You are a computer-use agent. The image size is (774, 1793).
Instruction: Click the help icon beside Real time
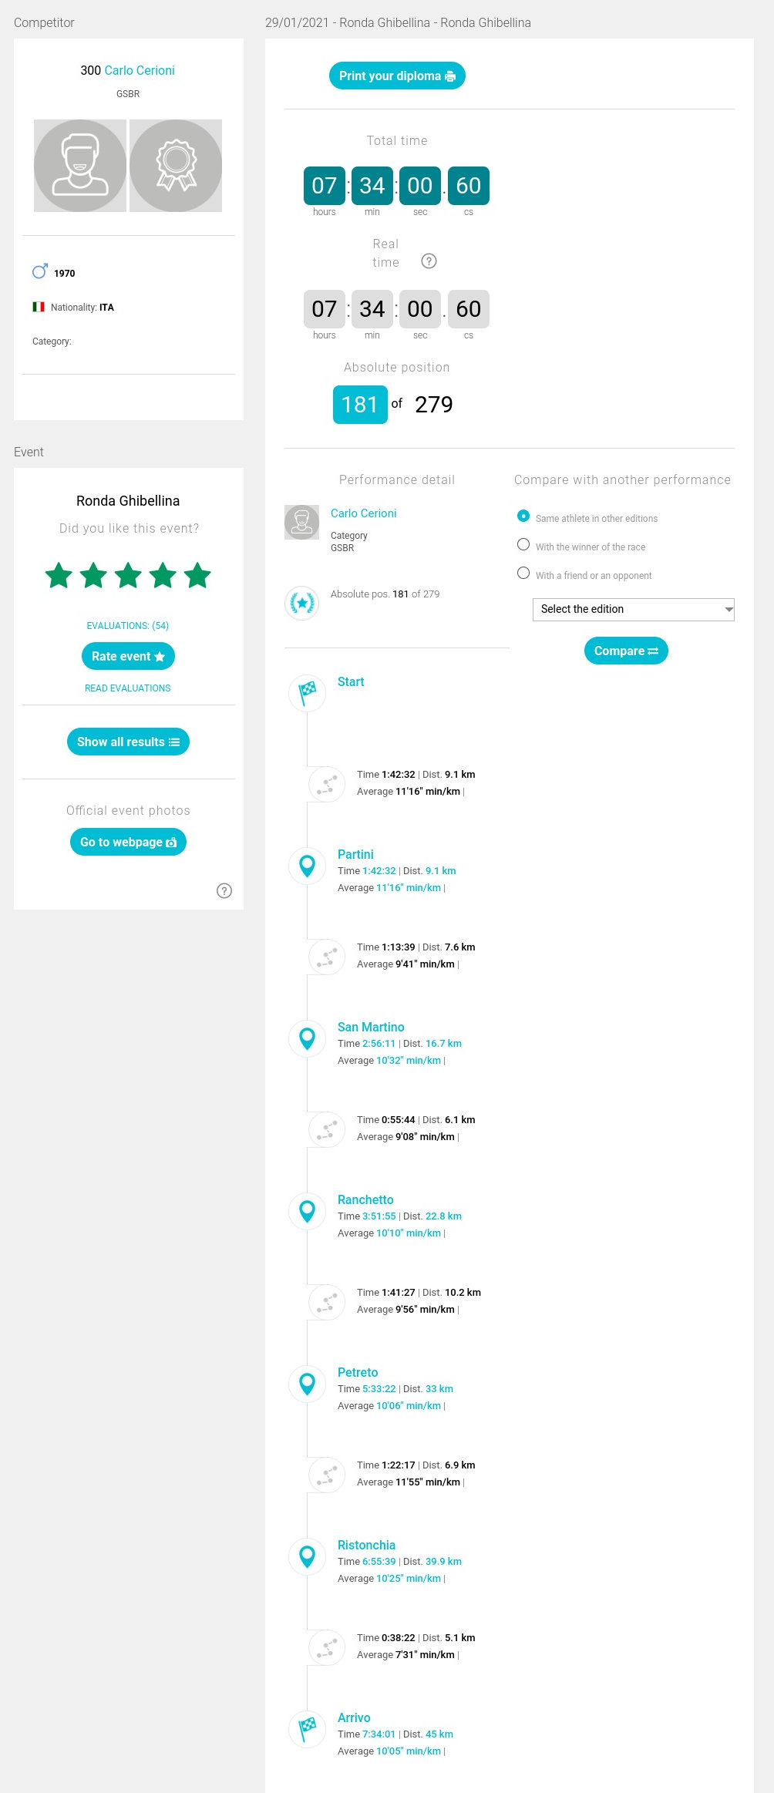(429, 261)
